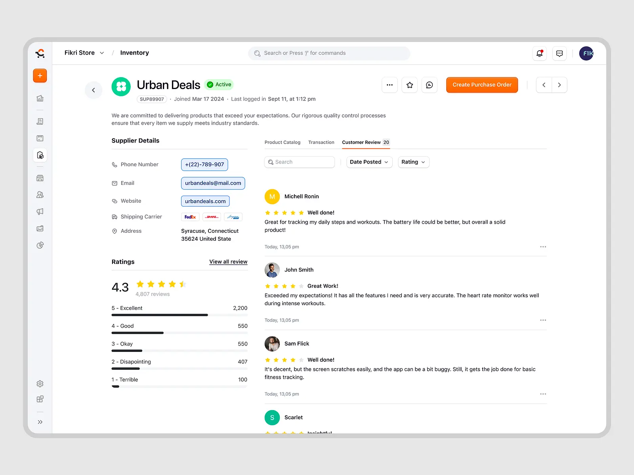
Task: Select the active supplier document icon in sidebar
Action: click(x=40, y=155)
